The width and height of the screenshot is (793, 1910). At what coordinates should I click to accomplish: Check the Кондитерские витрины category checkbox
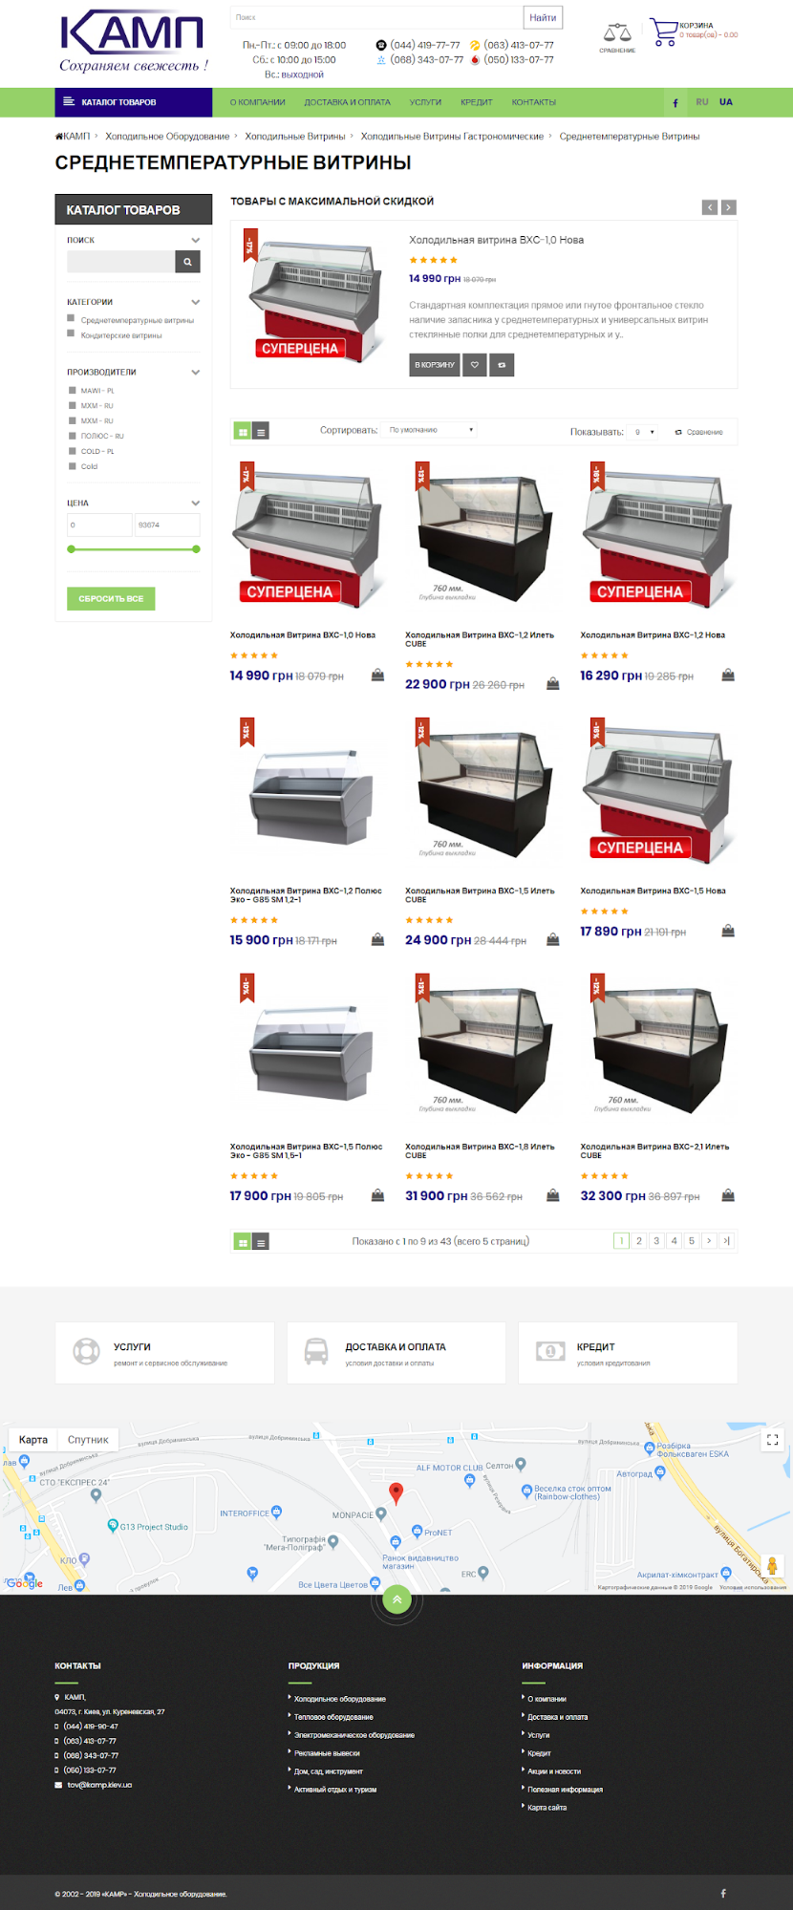(71, 333)
